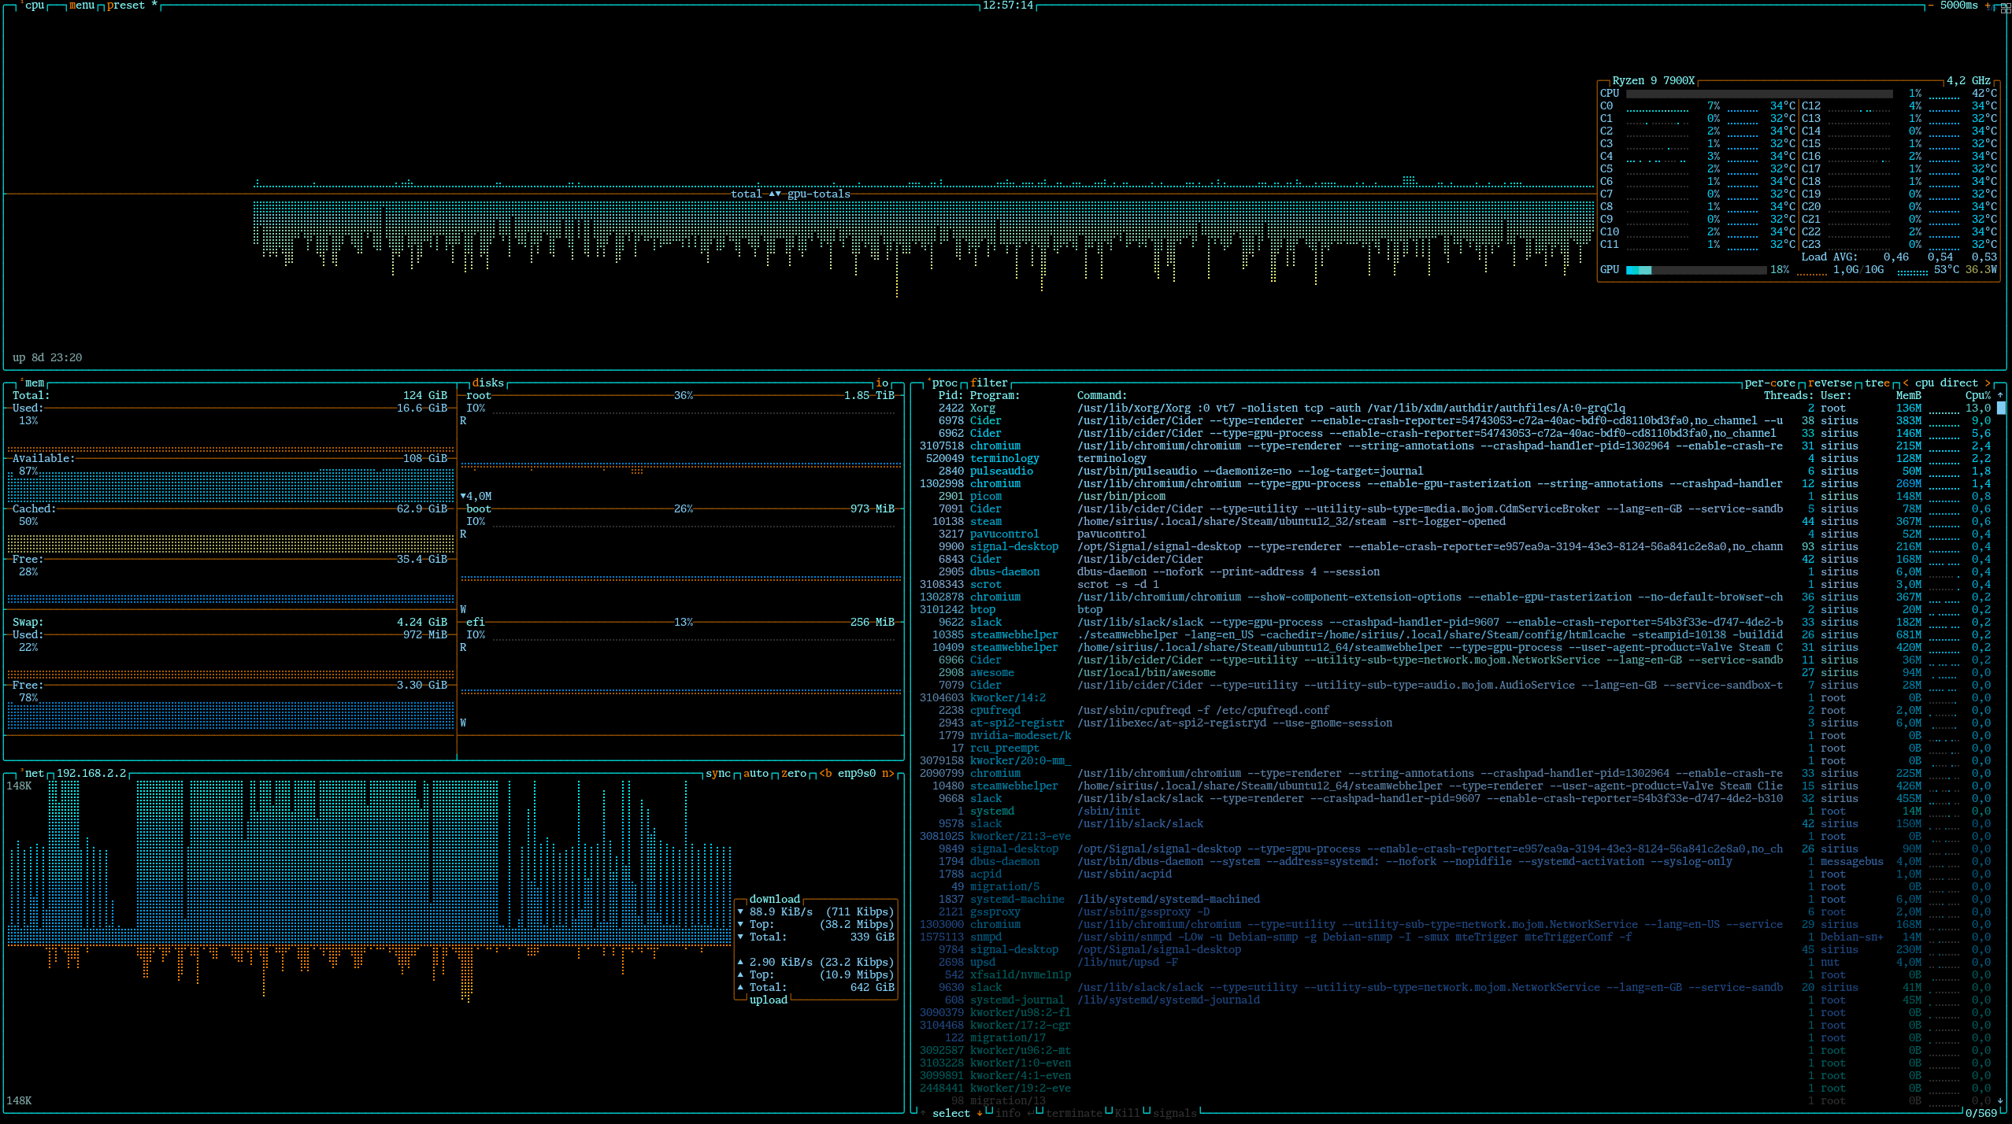
Task: Select the awesome process row
Action: 1455,673
